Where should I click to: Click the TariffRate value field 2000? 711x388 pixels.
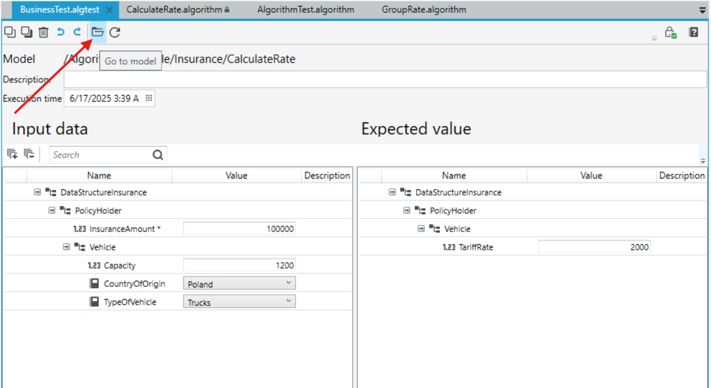594,247
